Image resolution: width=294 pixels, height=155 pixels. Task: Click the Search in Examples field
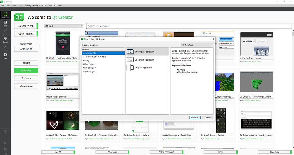coord(189,26)
